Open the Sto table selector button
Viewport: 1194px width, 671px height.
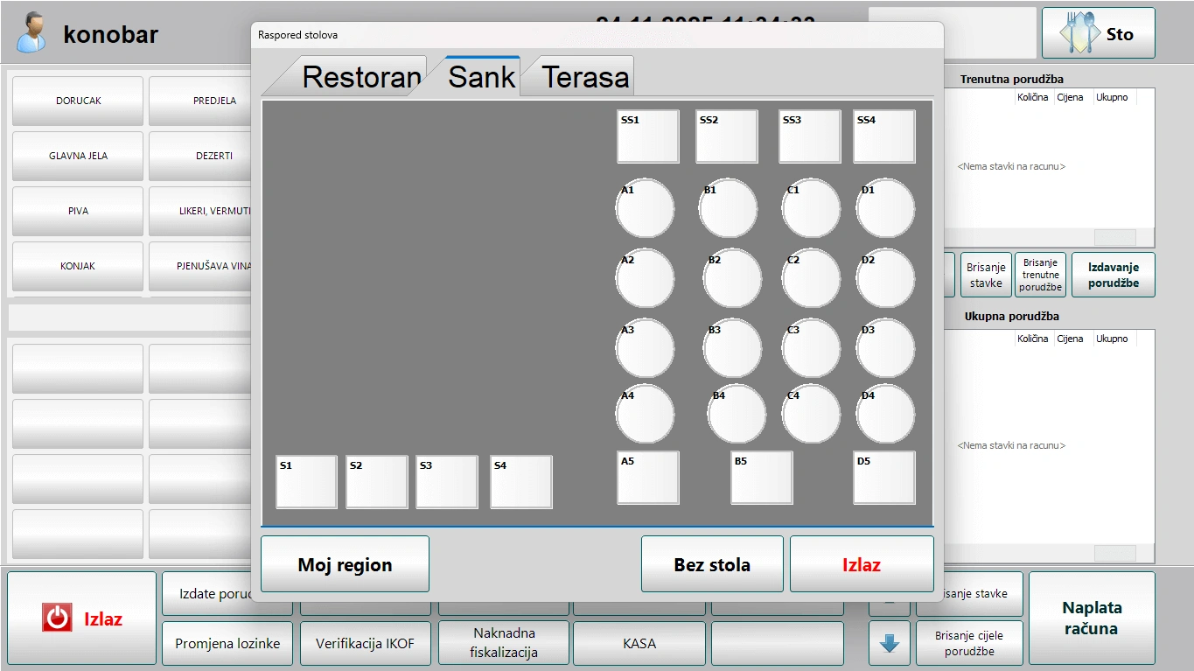pos(1098,33)
